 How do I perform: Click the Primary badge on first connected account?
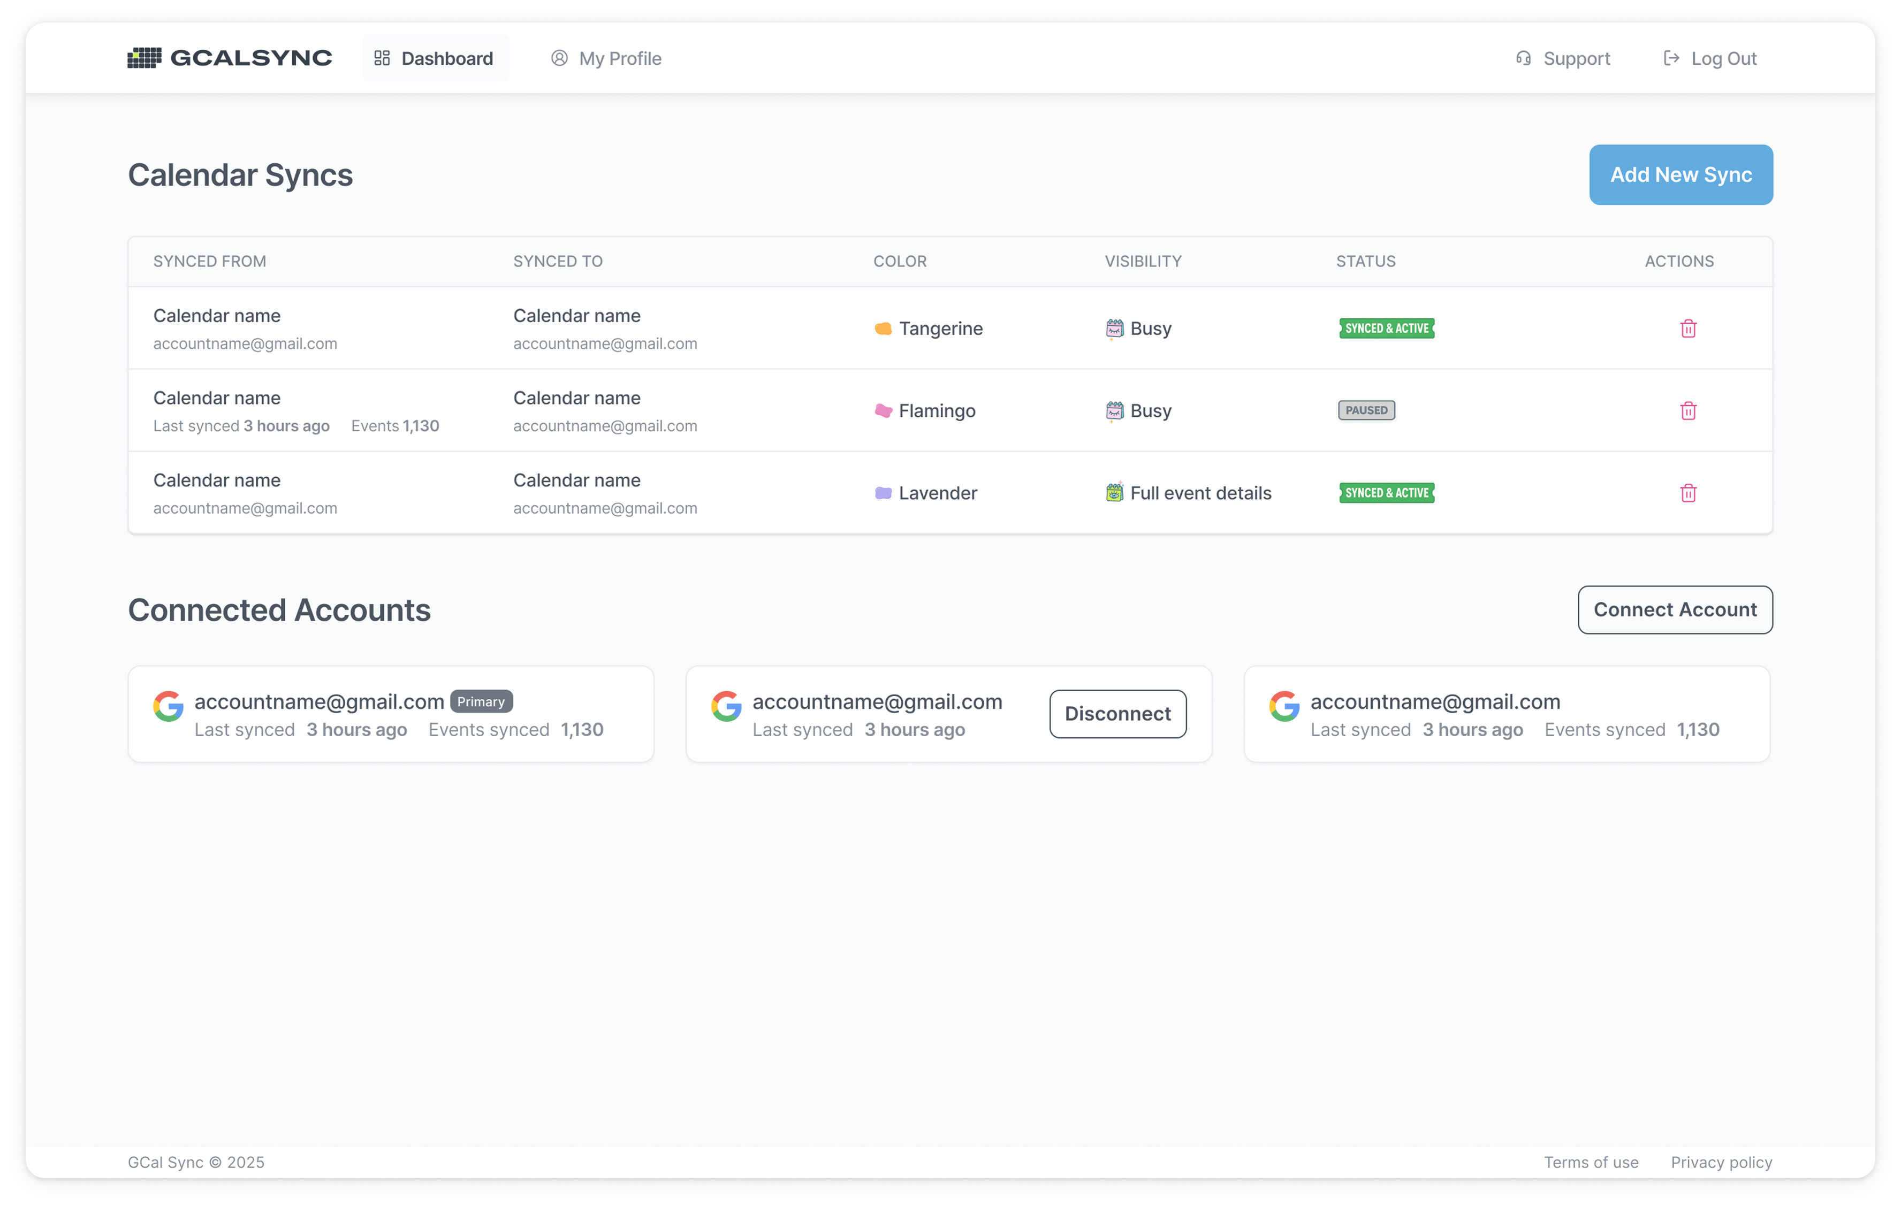[x=481, y=701]
